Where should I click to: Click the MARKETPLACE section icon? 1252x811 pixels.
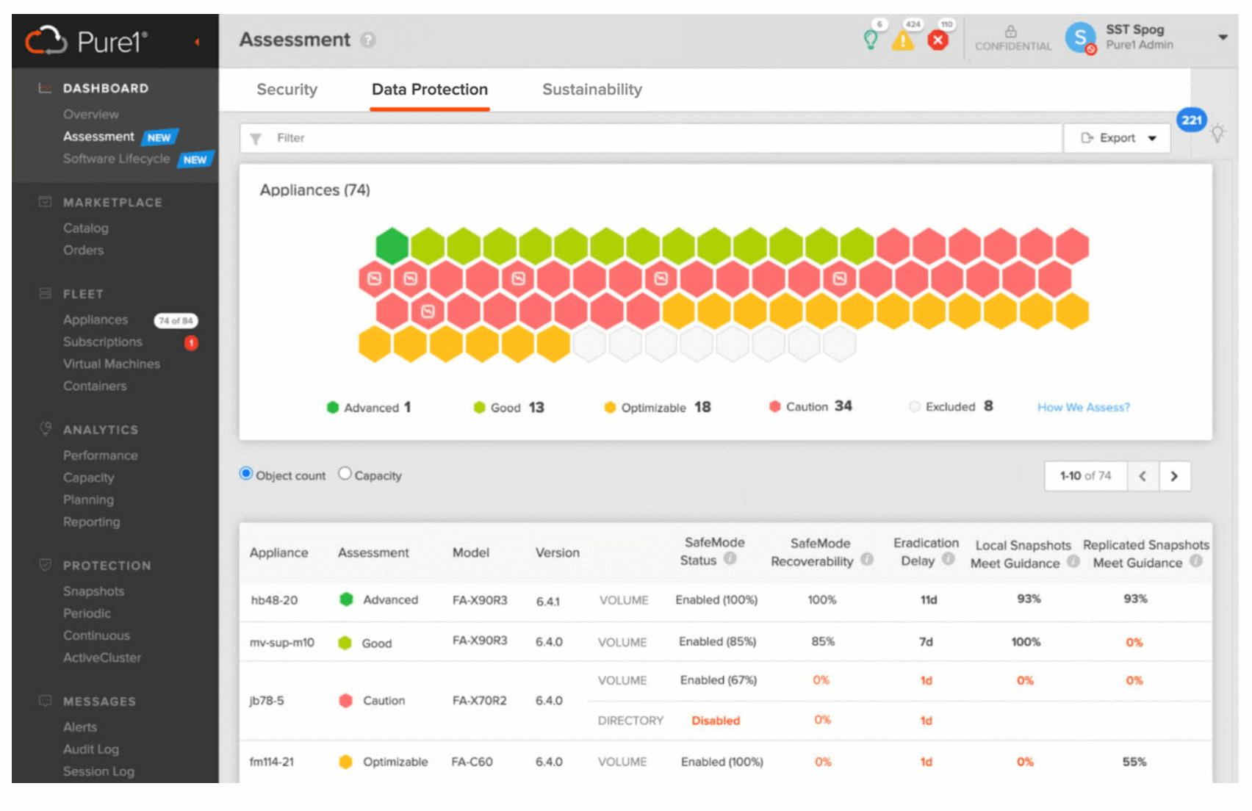46,202
